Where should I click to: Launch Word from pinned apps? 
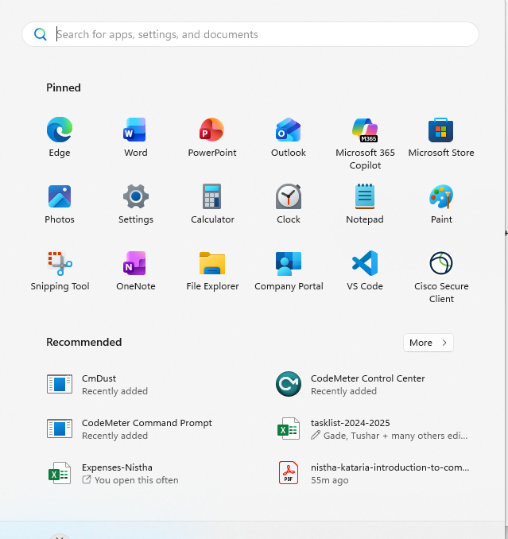[136, 138]
